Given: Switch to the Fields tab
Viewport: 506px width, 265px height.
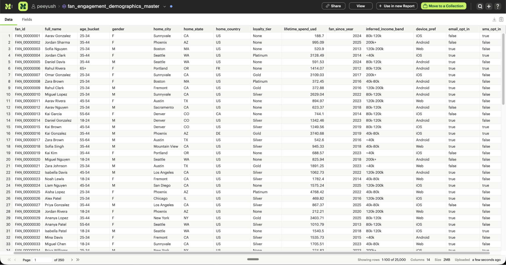Looking at the screenshot, I should tap(27, 19).
